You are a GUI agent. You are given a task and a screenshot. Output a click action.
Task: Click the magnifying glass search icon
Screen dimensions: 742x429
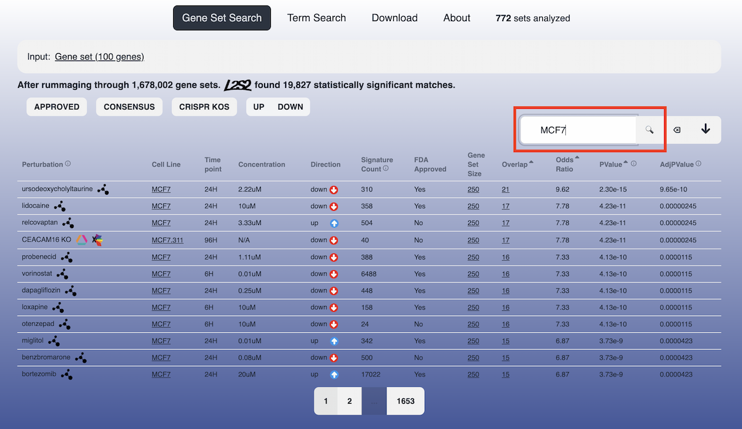point(649,130)
